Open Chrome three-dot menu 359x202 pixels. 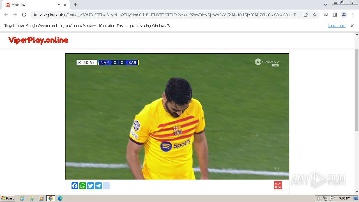click(353, 15)
